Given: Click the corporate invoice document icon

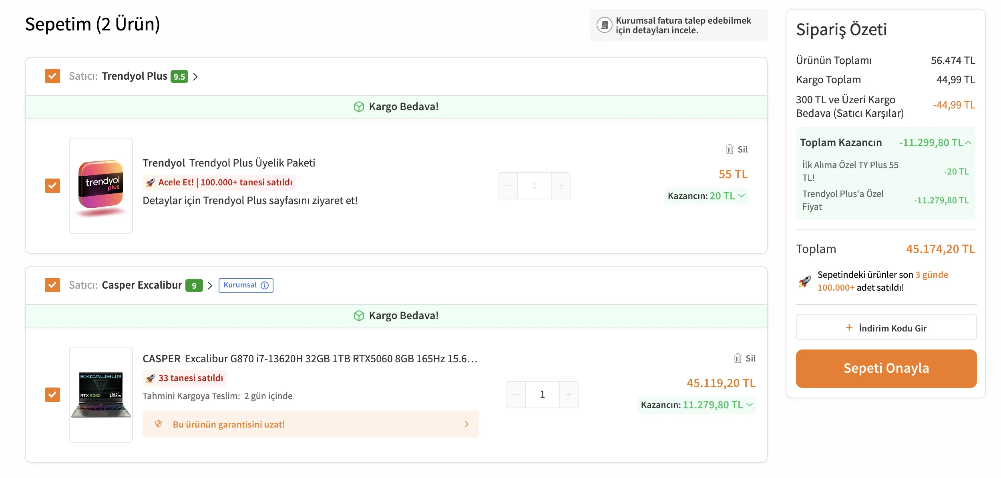Looking at the screenshot, I should tap(604, 25).
